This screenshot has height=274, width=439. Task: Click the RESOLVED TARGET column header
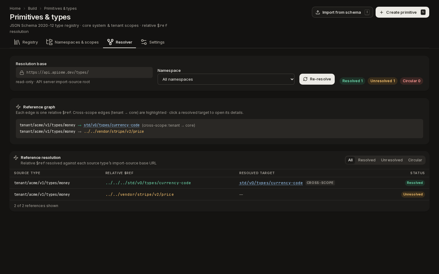point(257,173)
